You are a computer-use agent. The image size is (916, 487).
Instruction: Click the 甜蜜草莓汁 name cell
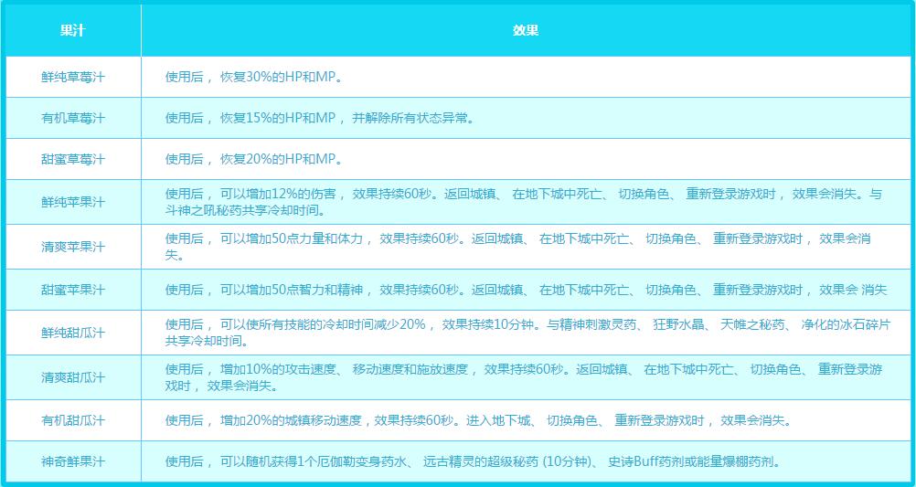(x=73, y=160)
